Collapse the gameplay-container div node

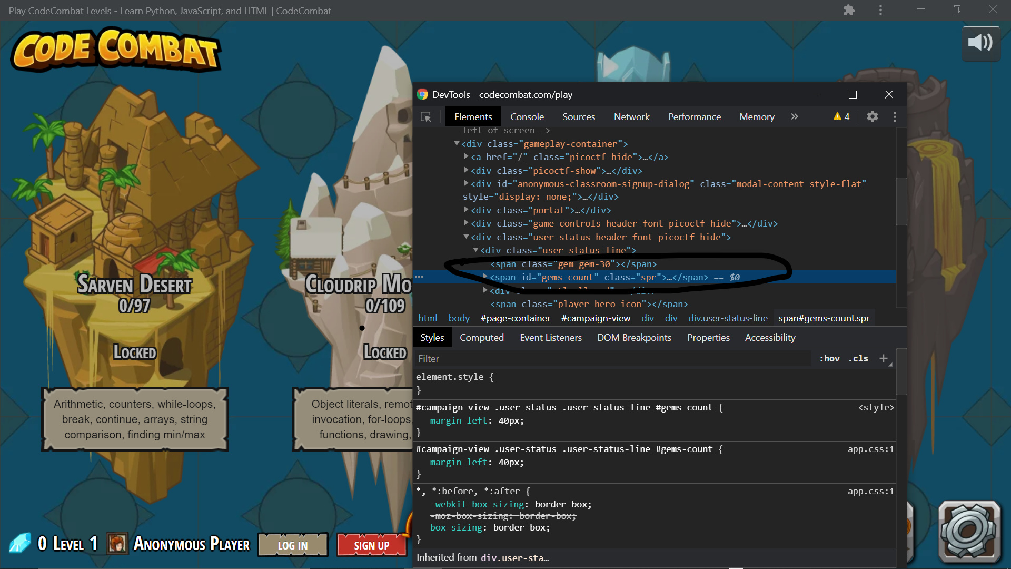tap(457, 144)
